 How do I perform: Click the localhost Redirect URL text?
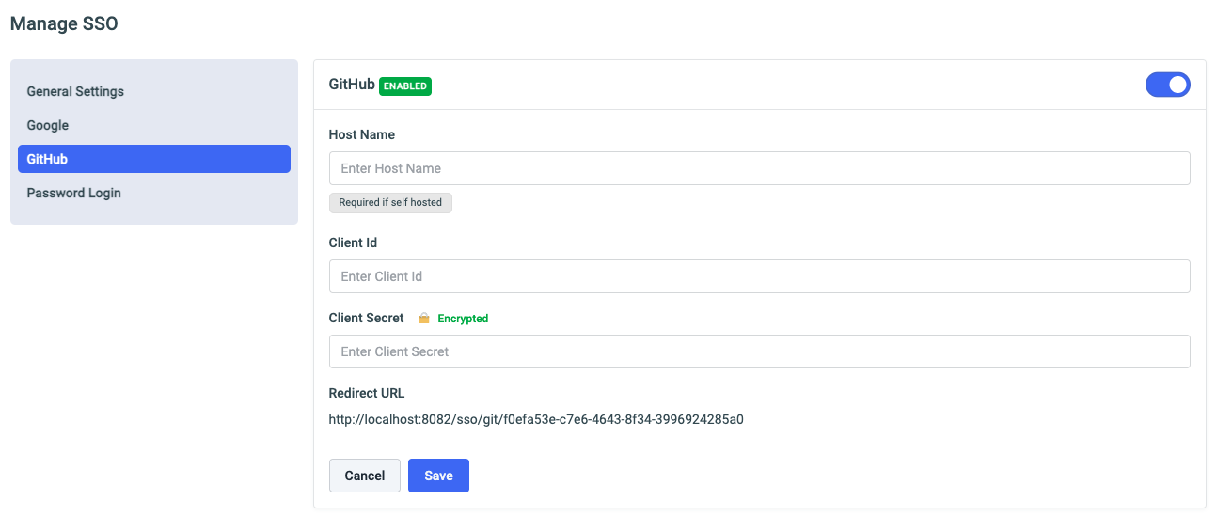[536, 419]
